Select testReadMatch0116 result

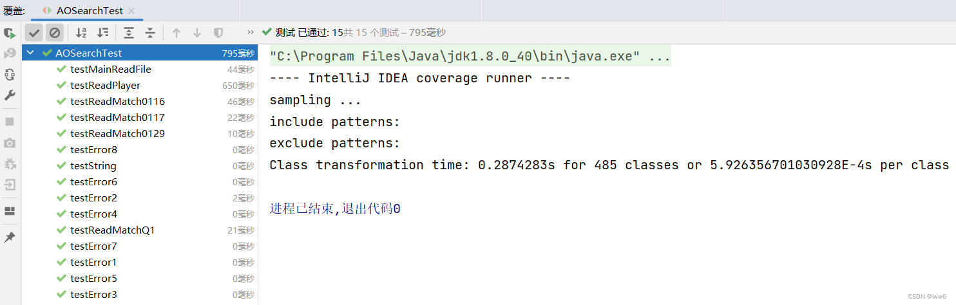click(139, 101)
